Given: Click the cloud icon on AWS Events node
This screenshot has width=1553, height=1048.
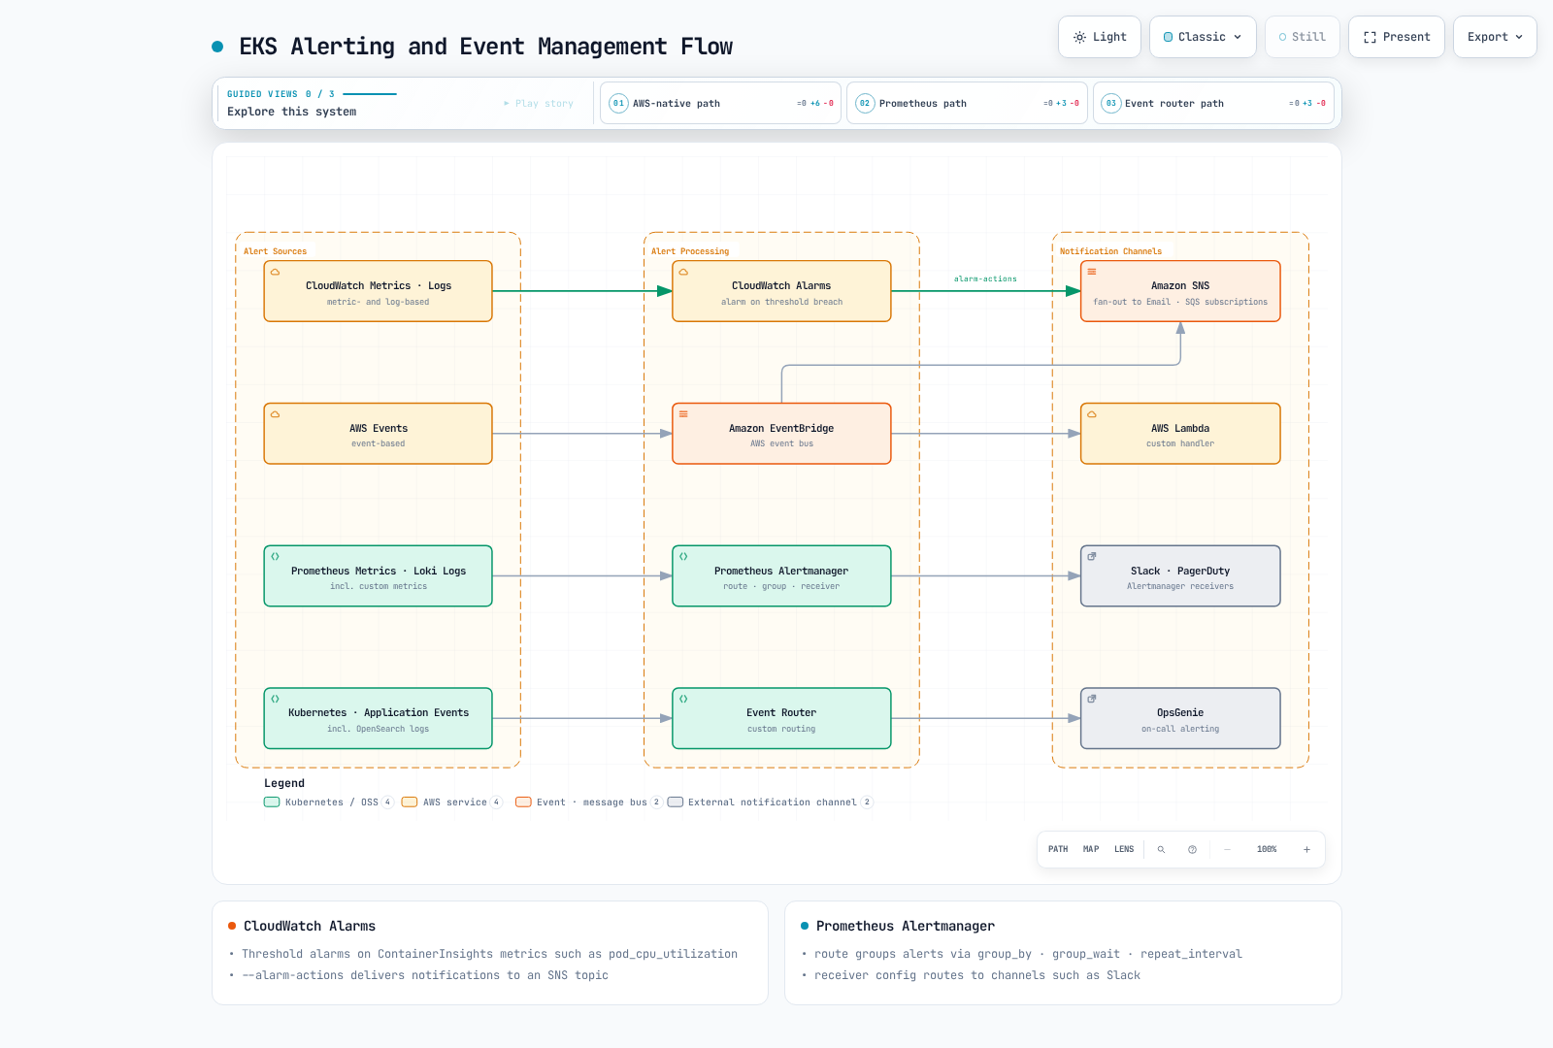Looking at the screenshot, I should tap(275, 414).
